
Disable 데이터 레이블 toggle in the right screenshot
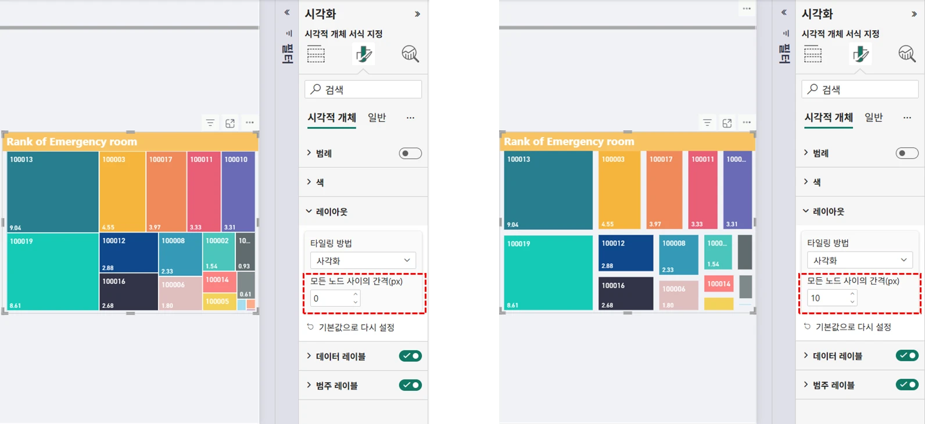coord(907,355)
